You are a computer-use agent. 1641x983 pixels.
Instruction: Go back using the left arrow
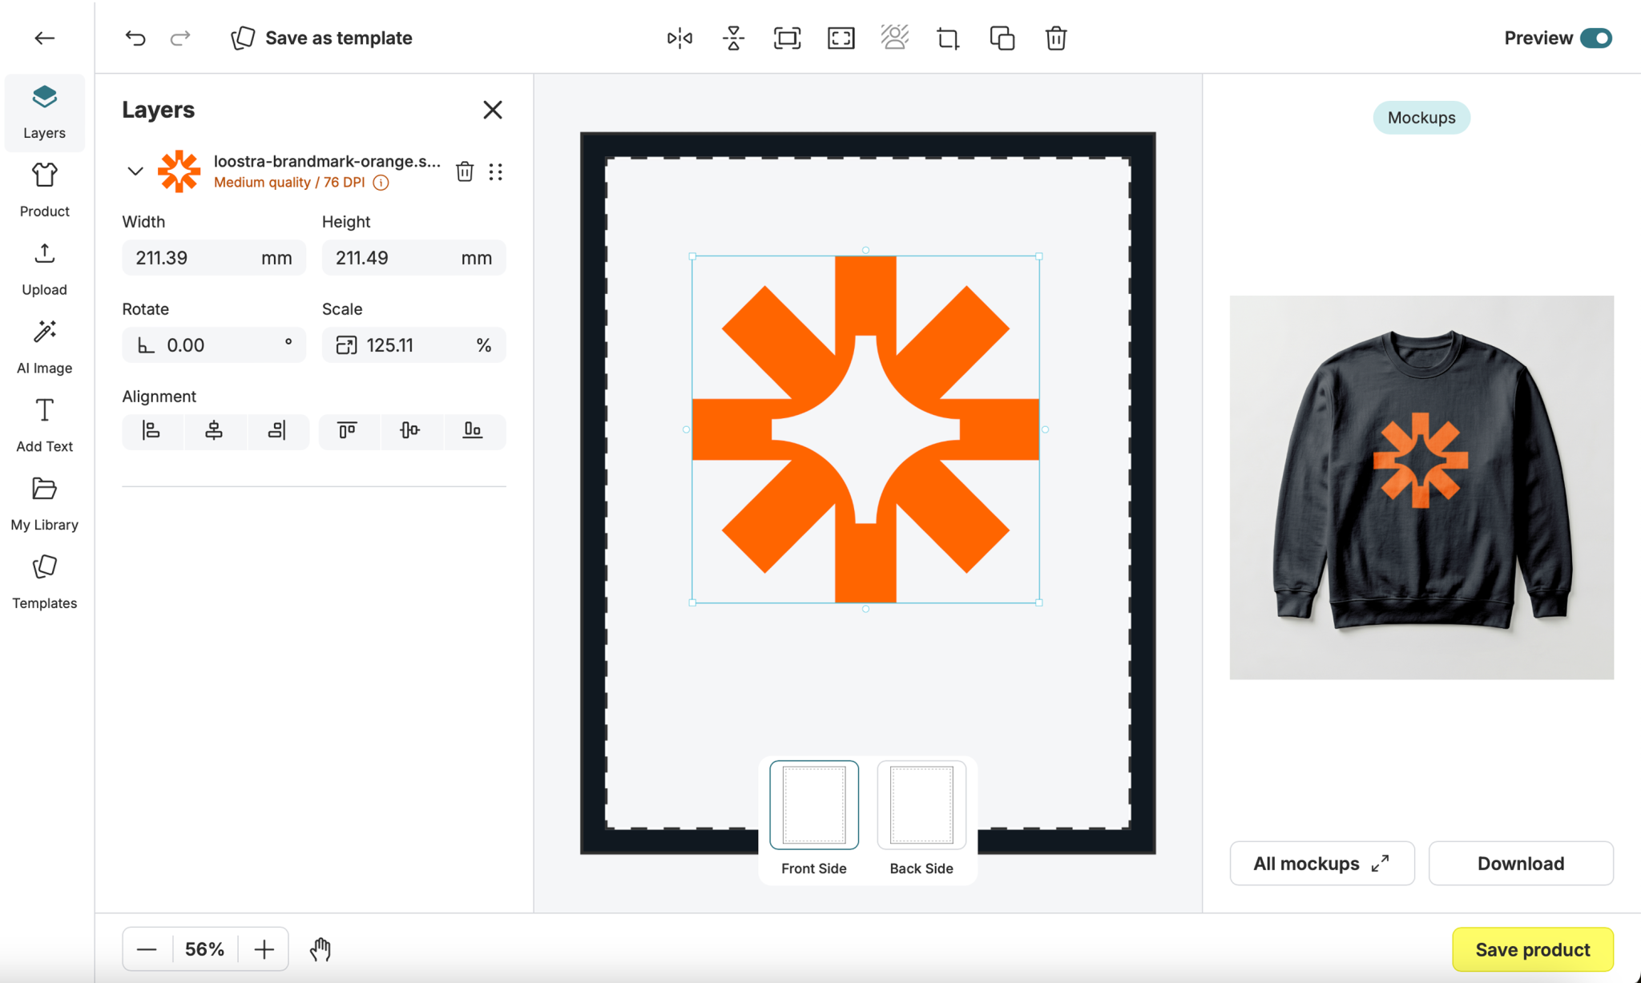[45, 38]
